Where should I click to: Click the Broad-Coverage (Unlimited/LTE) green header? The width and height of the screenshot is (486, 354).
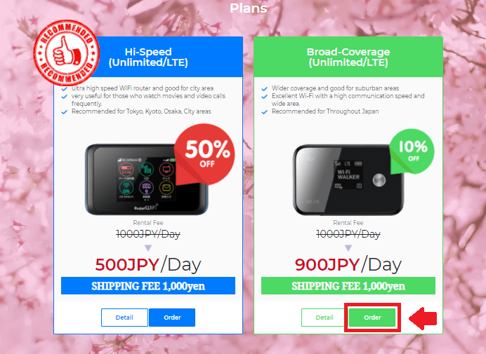pyautogui.click(x=348, y=57)
